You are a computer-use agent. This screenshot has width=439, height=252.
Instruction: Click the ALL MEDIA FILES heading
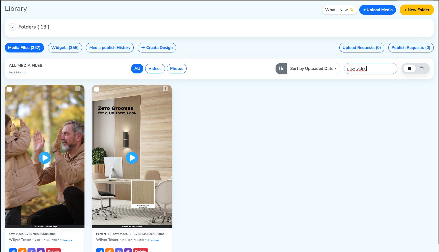tap(25, 66)
